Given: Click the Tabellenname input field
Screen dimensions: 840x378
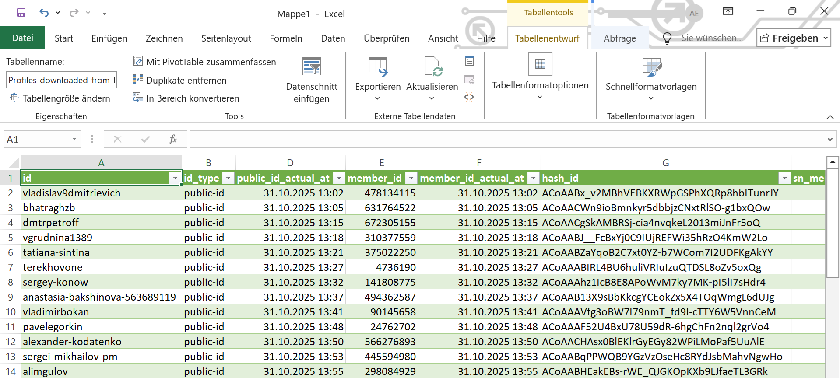Looking at the screenshot, I should (x=62, y=80).
